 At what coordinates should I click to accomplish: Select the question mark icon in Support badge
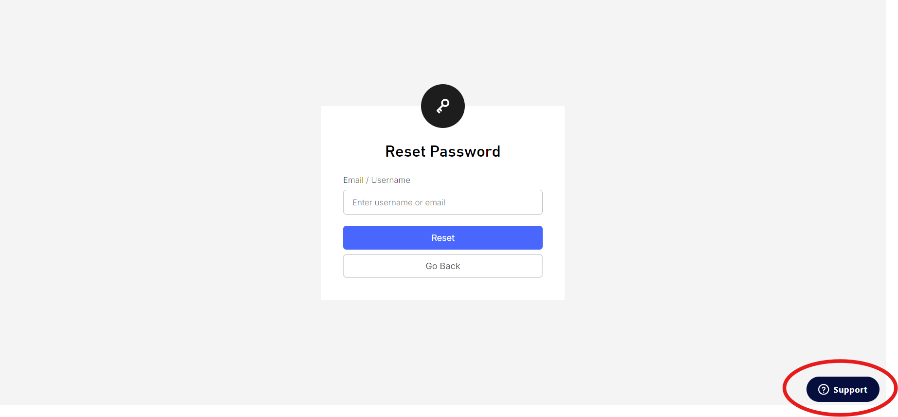click(x=823, y=389)
